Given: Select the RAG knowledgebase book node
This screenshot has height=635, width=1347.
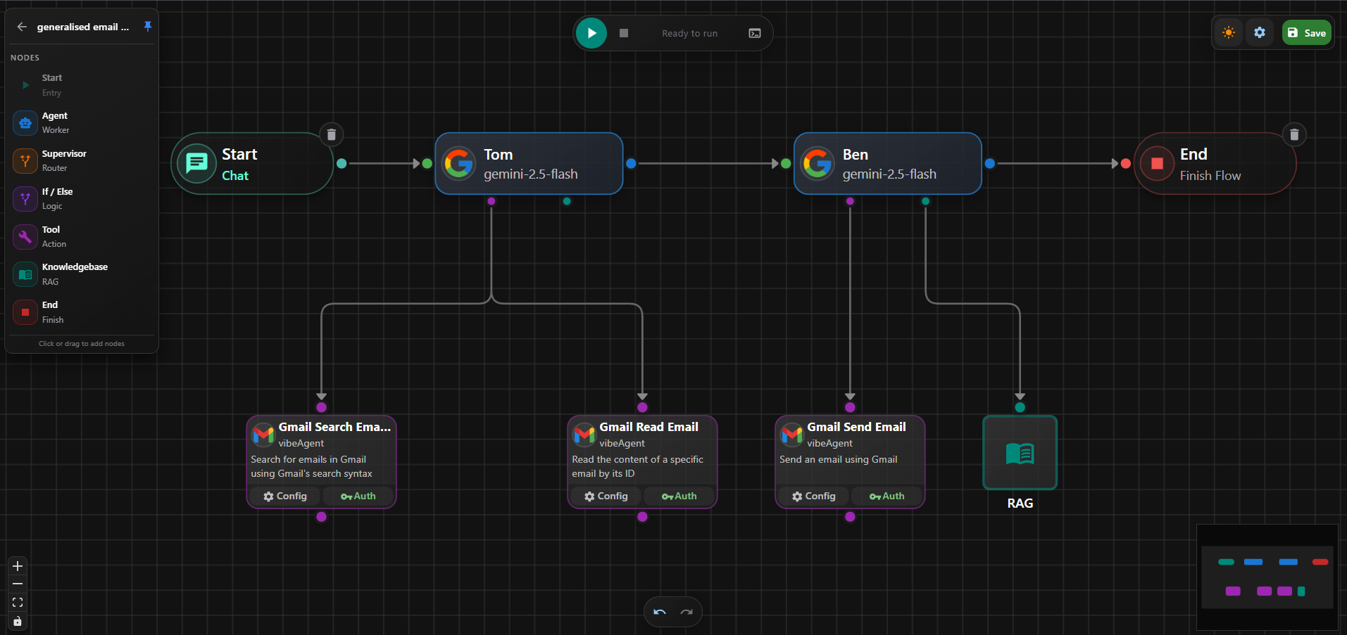Looking at the screenshot, I should point(1020,453).
